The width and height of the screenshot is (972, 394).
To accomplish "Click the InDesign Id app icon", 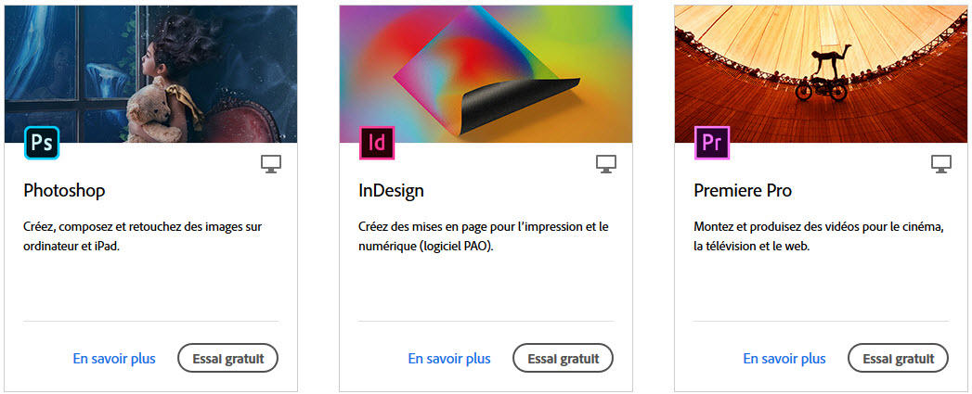I will 377,143.
